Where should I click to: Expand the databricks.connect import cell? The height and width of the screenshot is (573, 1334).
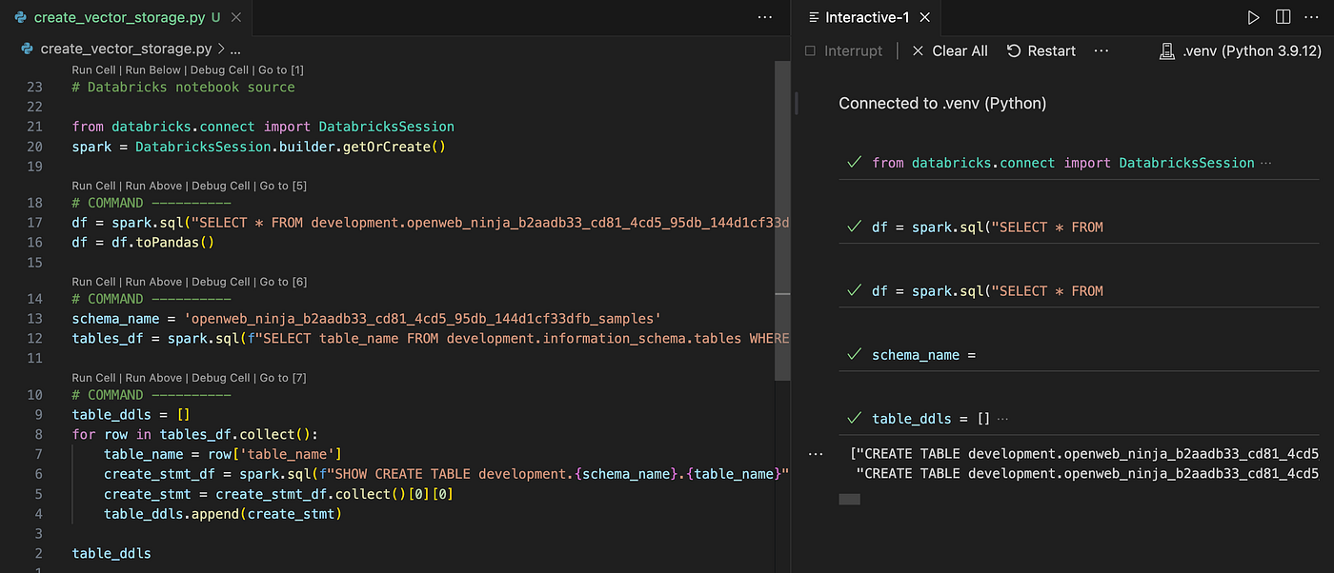point(1265,163)
